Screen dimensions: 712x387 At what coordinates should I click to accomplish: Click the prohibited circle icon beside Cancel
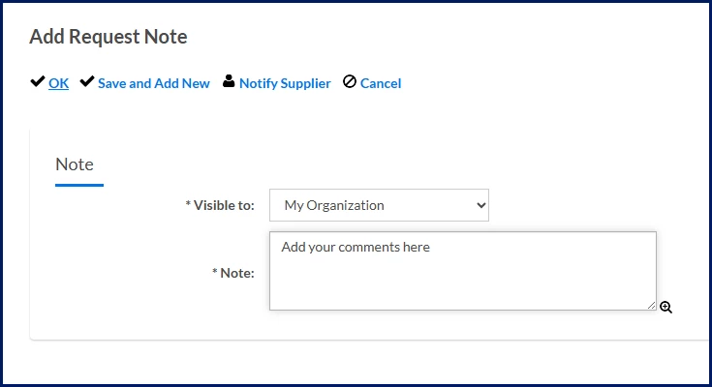pos(350,81)
